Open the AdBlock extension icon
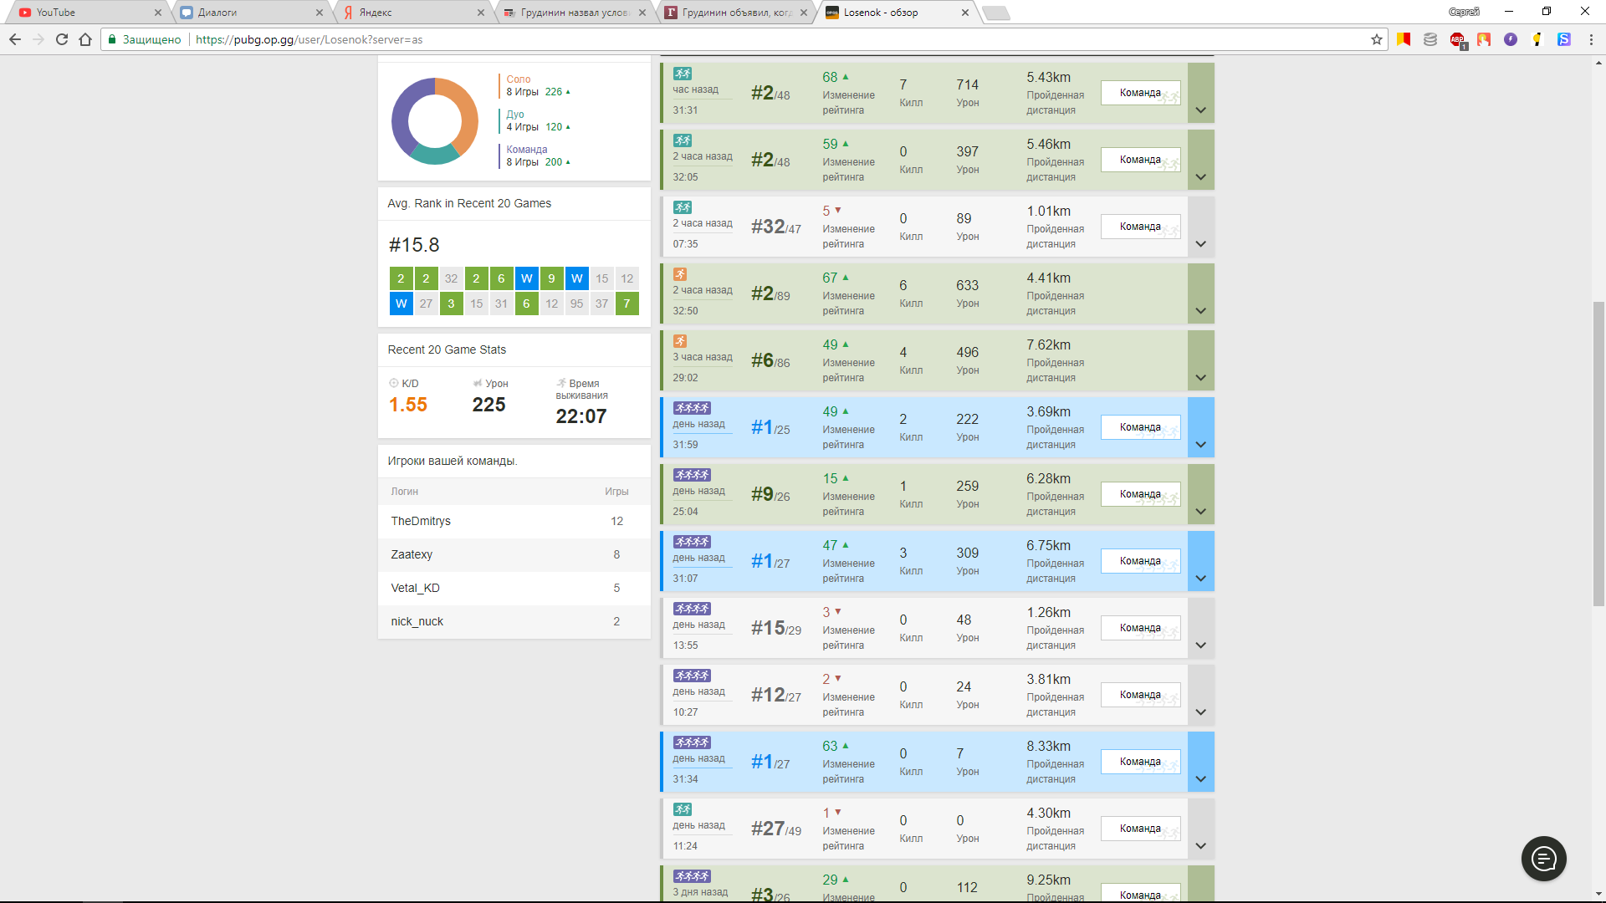This screenshot has height=903, width=1606. coord(1457,39)
